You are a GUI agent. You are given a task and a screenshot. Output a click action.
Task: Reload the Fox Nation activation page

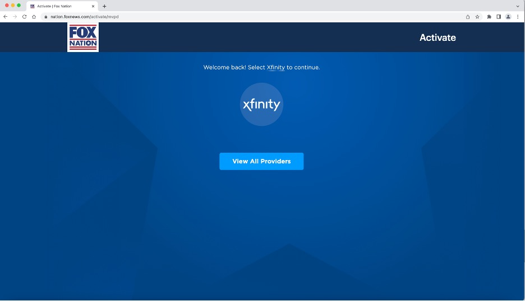24,17
